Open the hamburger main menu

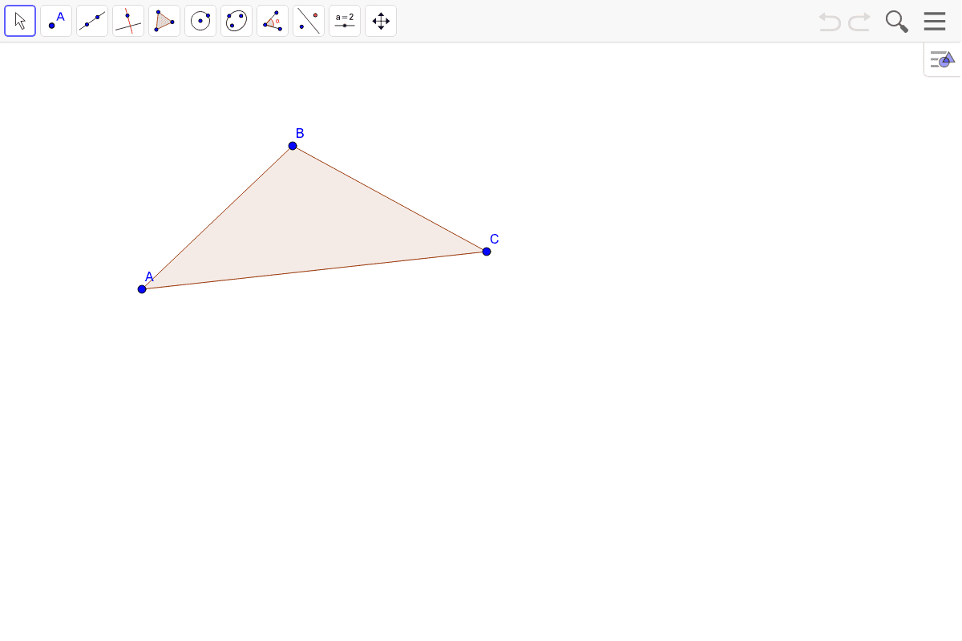point(935,21)
